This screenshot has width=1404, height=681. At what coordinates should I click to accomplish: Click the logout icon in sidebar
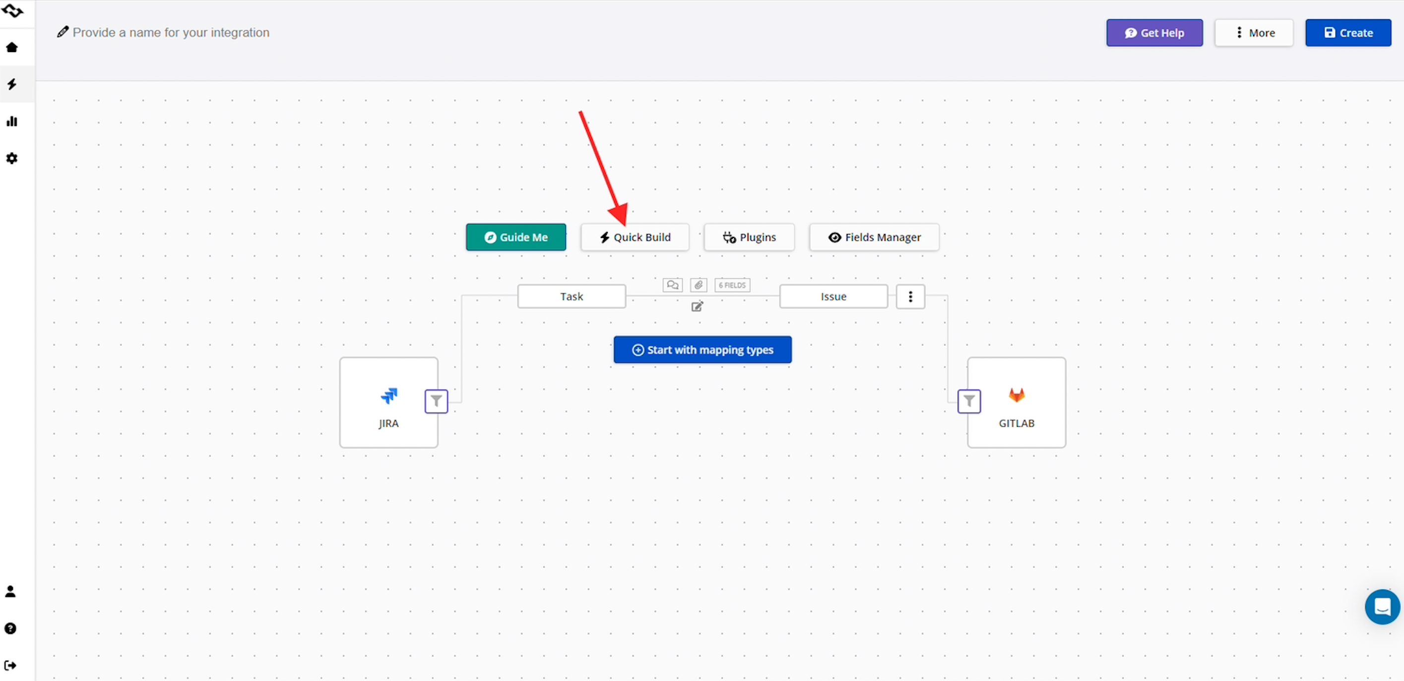tap(10, 665)
